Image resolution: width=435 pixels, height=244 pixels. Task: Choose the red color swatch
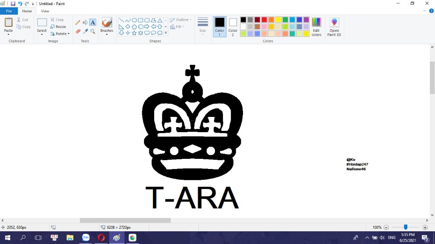pyautogui.click(x=264, y=19)
